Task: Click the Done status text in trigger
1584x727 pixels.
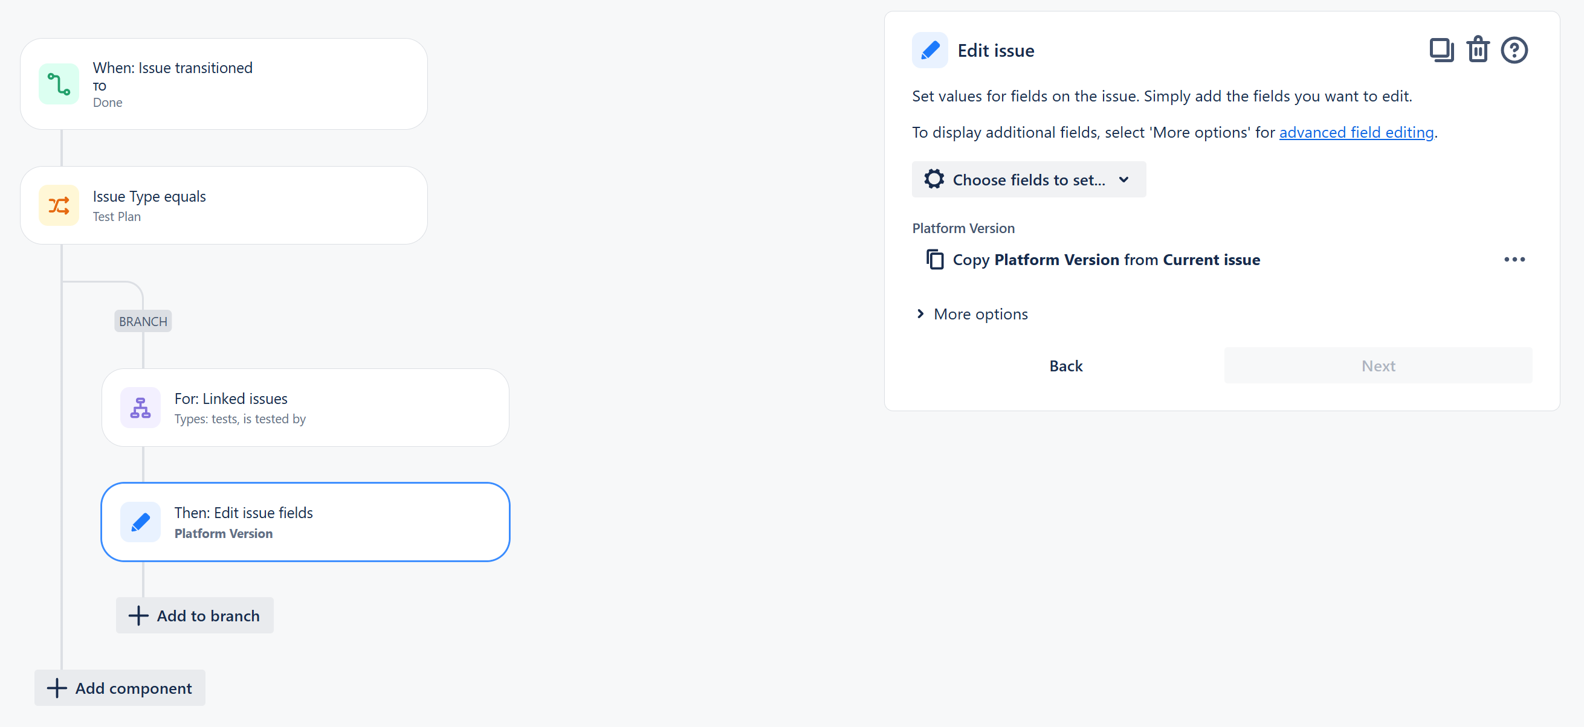Action: click(x=108, y=103)
